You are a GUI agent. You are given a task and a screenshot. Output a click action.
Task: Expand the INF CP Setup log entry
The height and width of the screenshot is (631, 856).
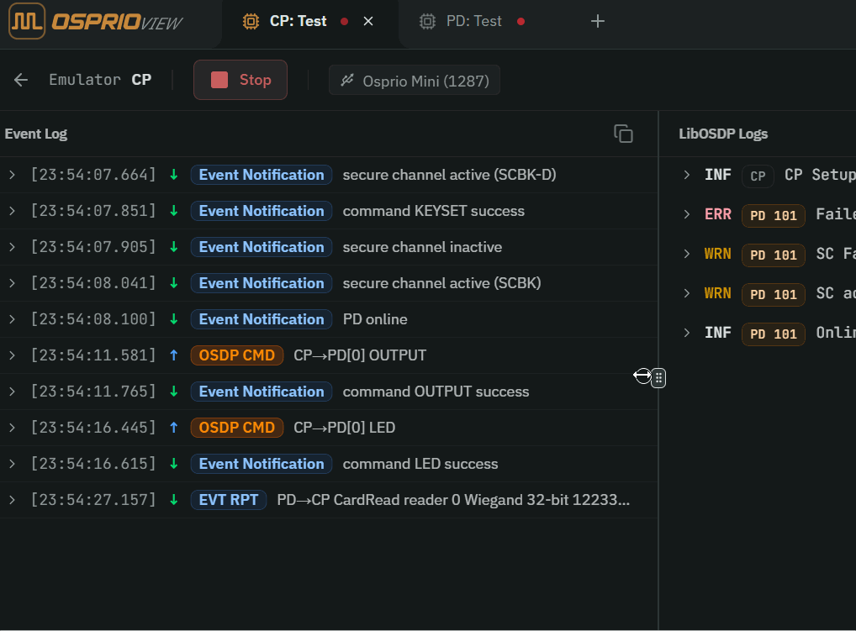point(687,175)
